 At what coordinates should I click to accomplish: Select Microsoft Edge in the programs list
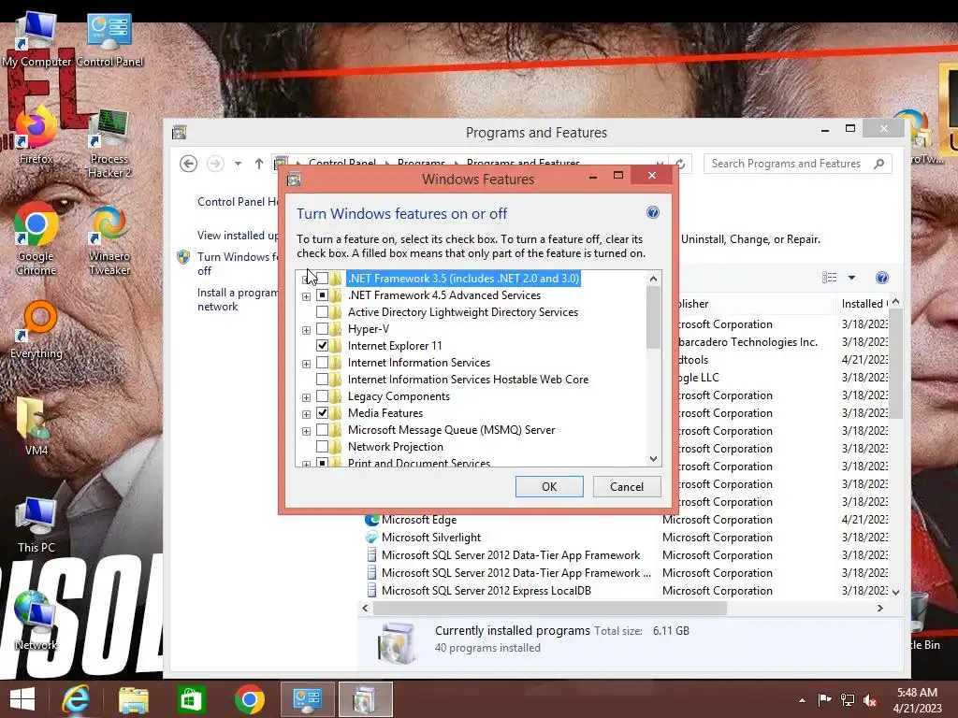point(419,520)
